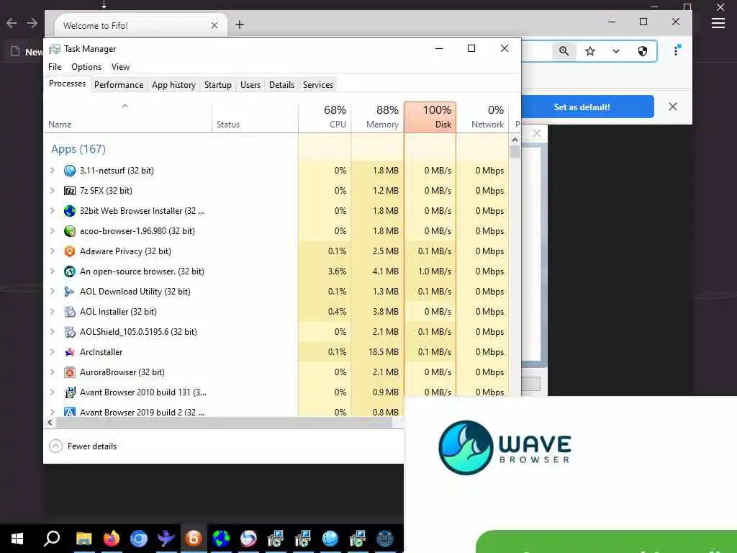Expand the AuroraBrowser (32 bit) row
737x553 pixels.
pyautogui.click(x=53, y=372)
